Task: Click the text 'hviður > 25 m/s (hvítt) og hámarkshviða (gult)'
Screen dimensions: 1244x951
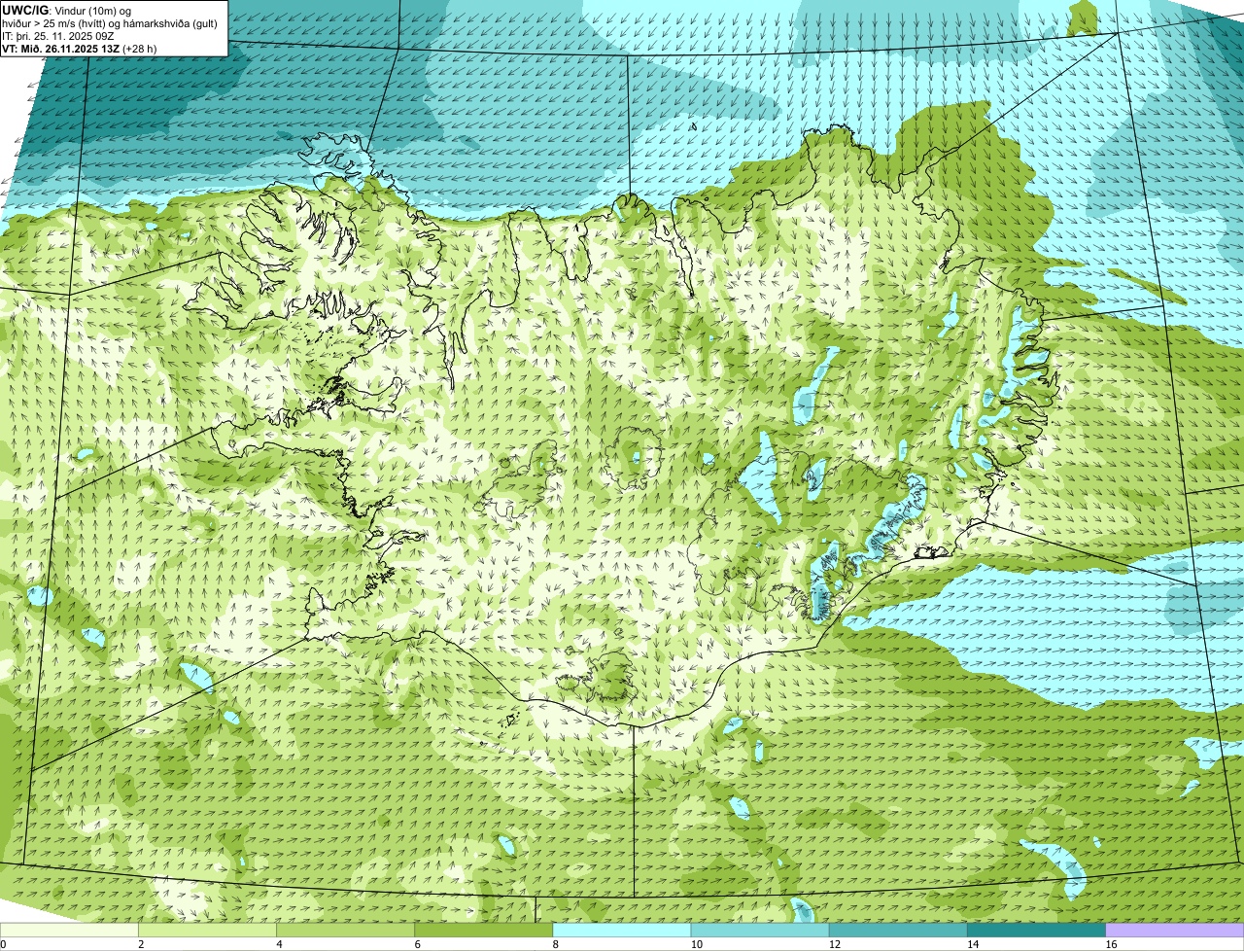Action: [x=109, y=23]
